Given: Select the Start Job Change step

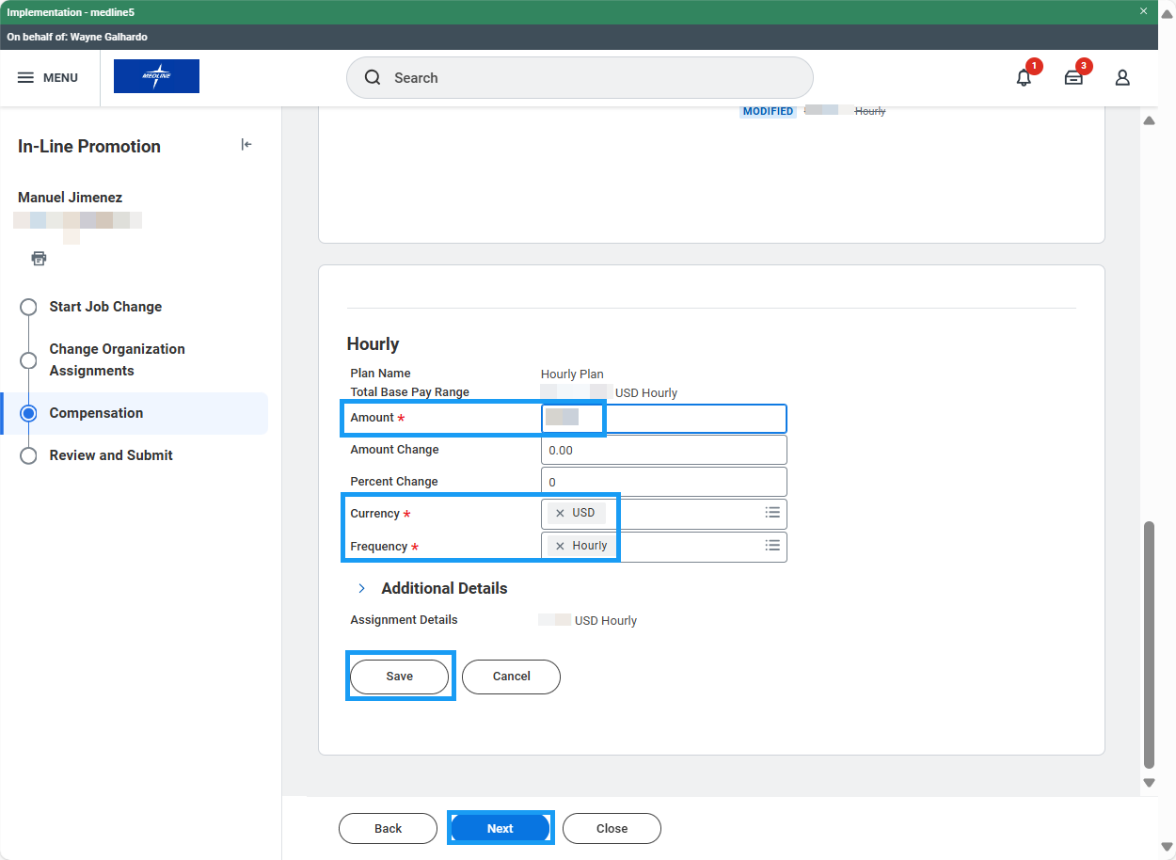Looking at the screenshot, I should [105, 307].
